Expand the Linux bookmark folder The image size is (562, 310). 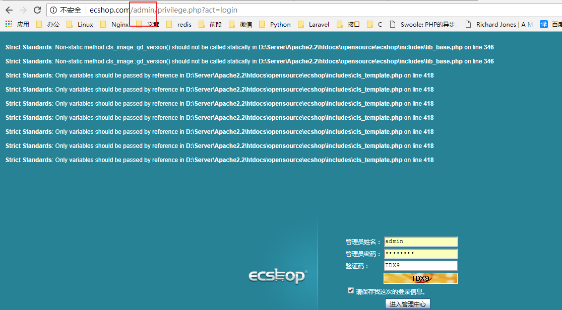pos(80,24)
